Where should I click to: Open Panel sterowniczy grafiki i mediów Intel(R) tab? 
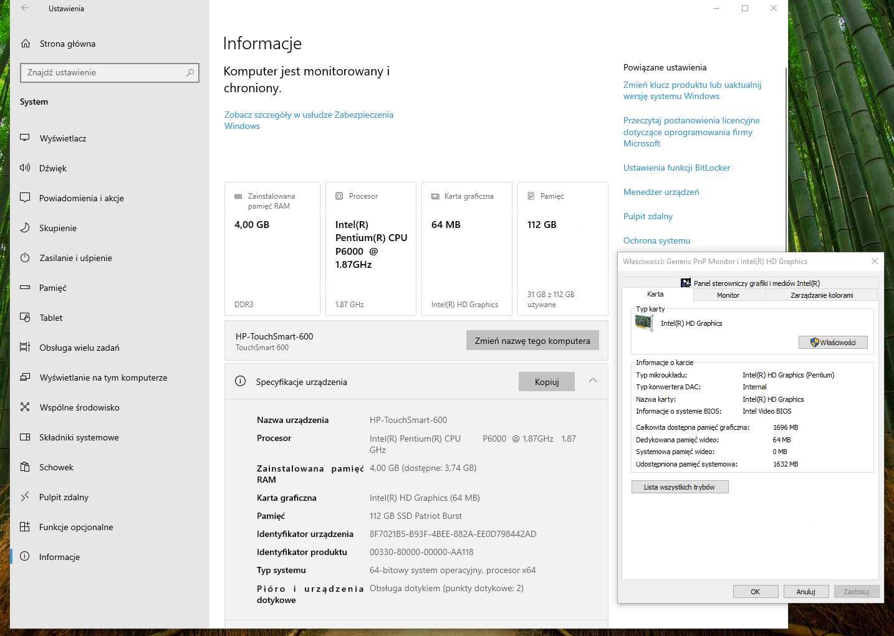pos(750,283)
